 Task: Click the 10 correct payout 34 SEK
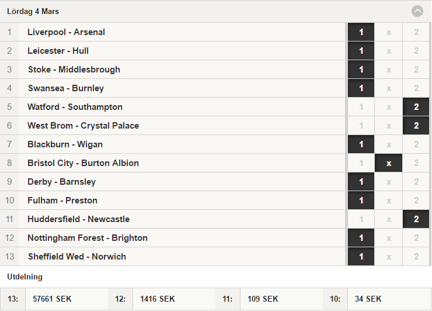pyautogui.click(x=368, y=299)
